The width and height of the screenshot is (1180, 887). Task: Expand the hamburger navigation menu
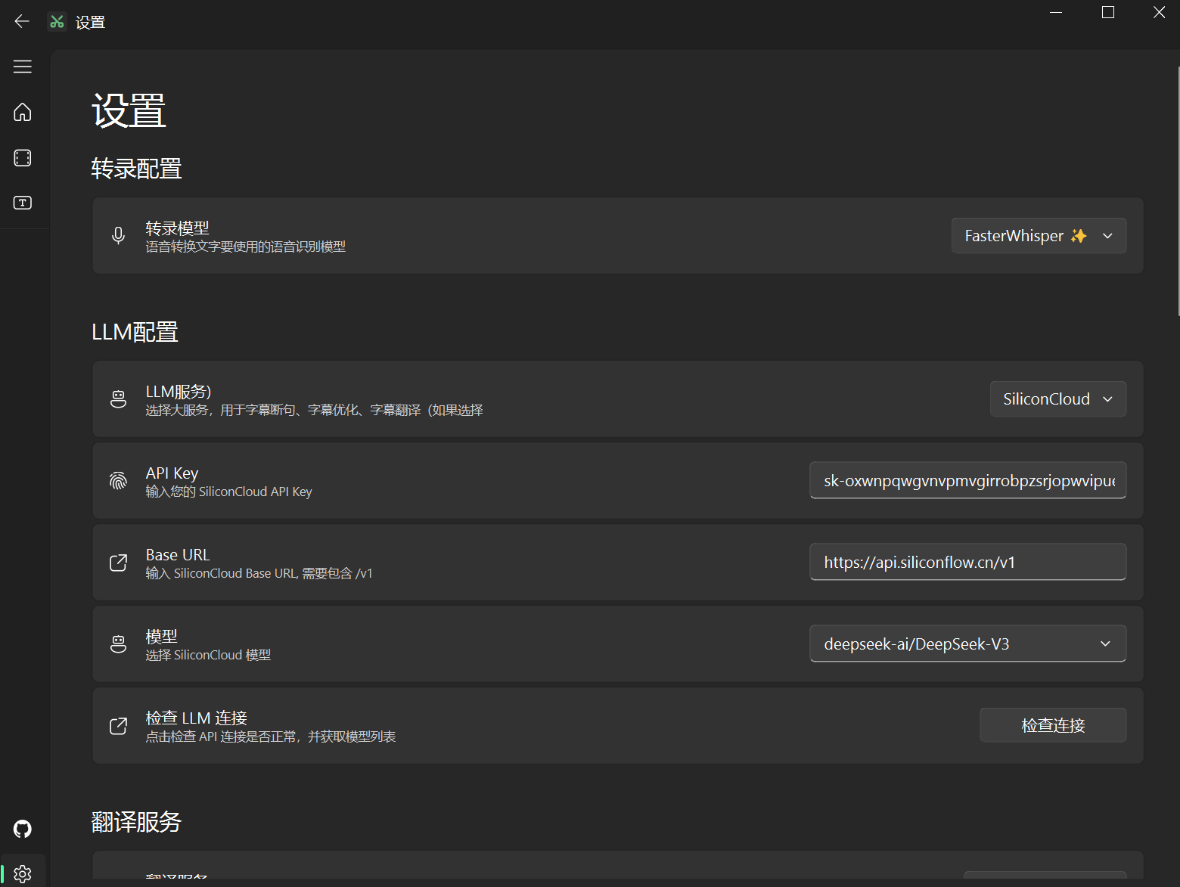tap(23, 67)
